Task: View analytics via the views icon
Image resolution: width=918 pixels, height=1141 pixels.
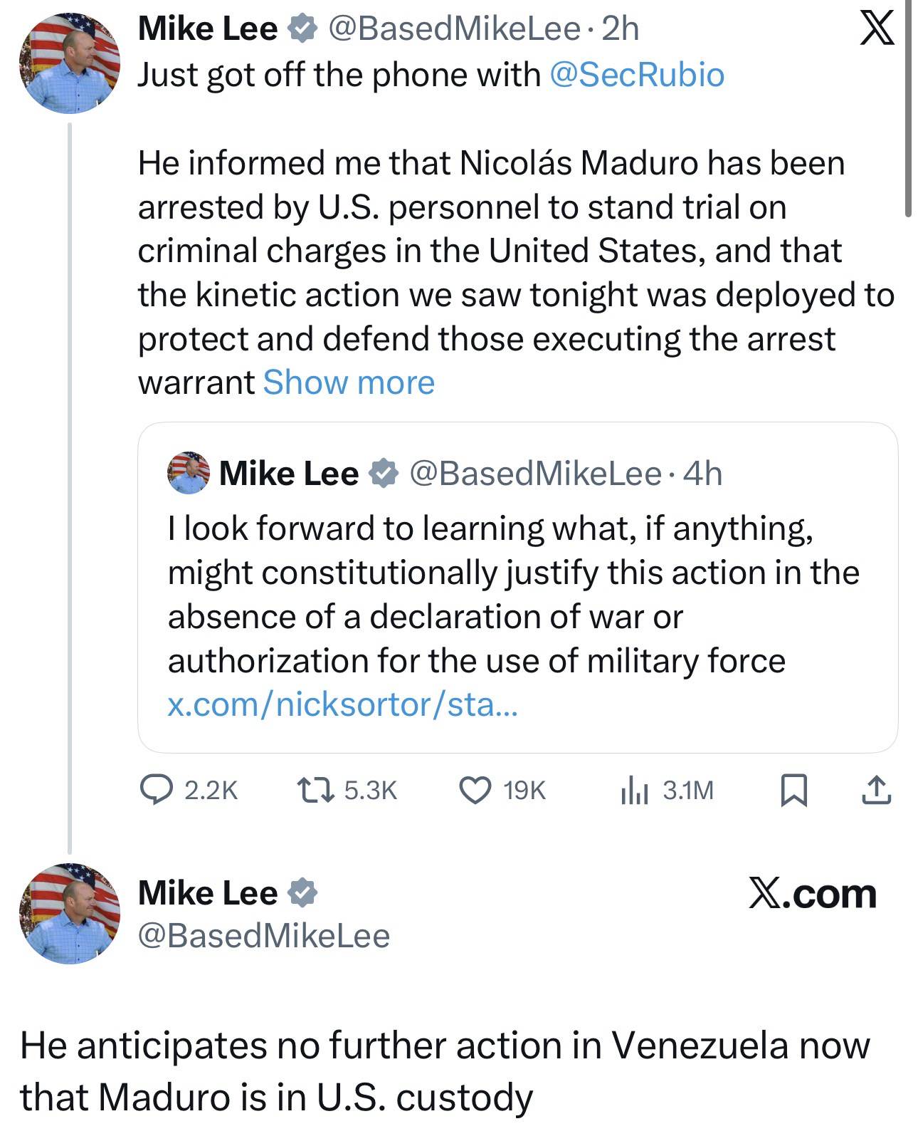Action: pyautogui.click(x=633, y=790)
